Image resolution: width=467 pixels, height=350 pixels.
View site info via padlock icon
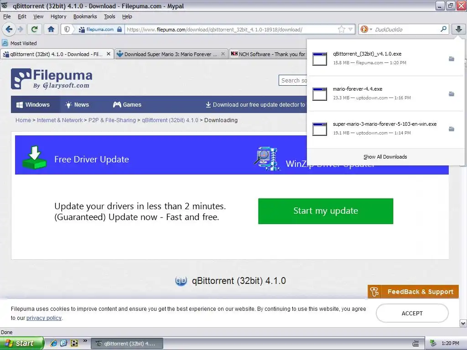[119, 29]
